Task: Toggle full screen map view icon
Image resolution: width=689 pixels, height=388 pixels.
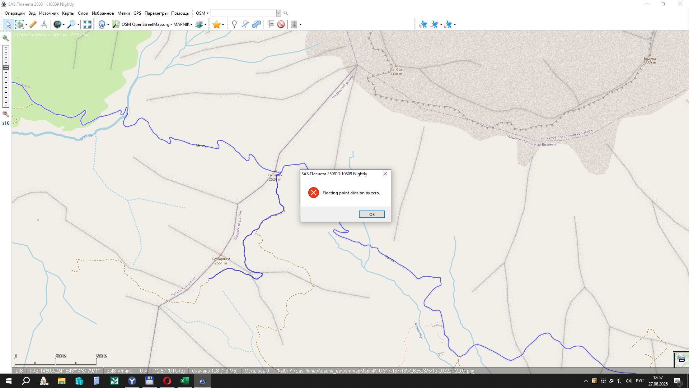Action: click(87, 24)
